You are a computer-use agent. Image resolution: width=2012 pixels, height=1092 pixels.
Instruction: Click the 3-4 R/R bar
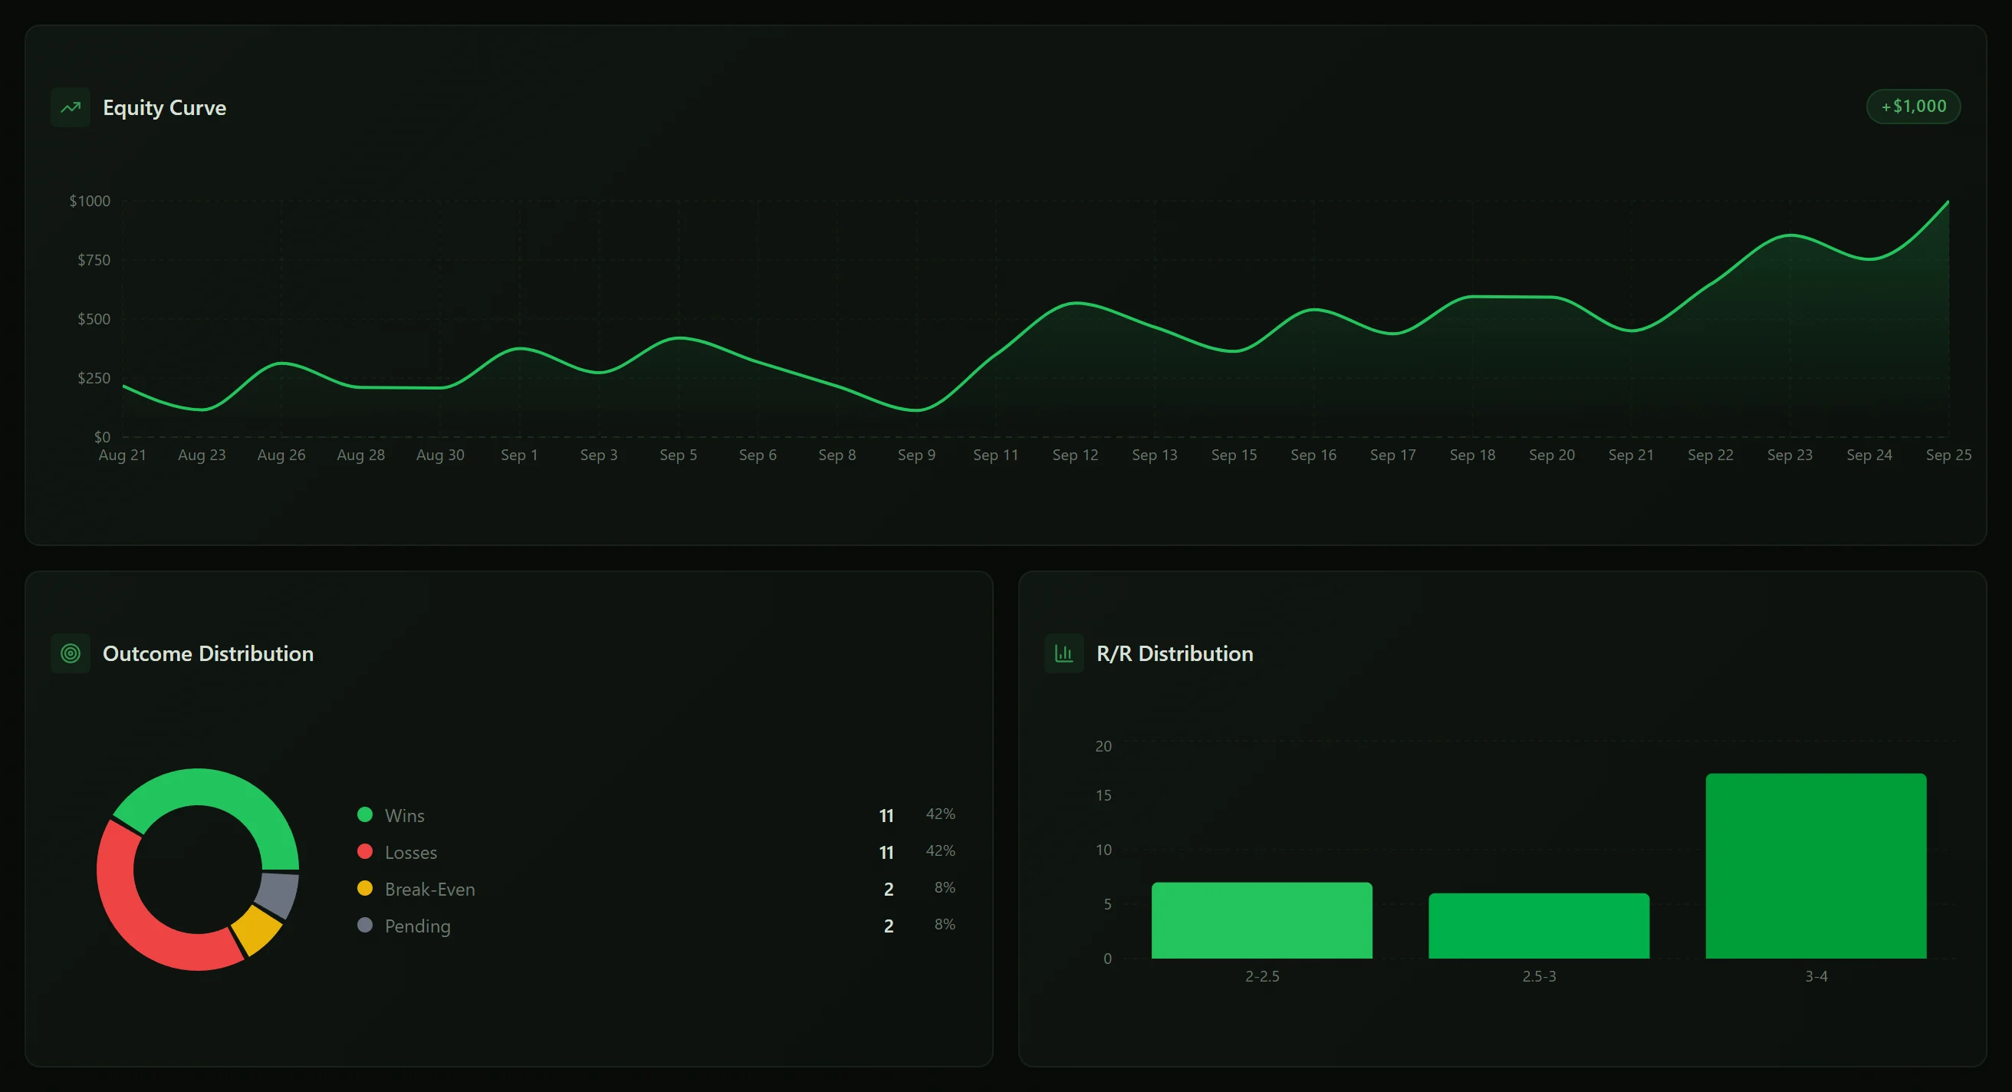(1816, 866)
